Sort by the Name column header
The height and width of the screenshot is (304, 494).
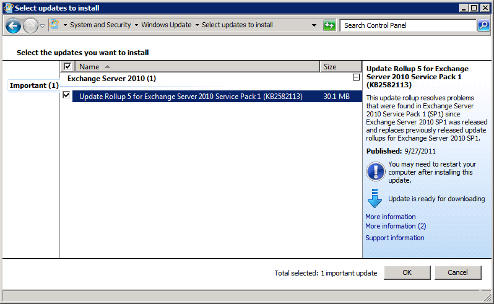197,67
